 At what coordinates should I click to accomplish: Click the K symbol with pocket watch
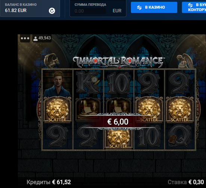[88, 84]
